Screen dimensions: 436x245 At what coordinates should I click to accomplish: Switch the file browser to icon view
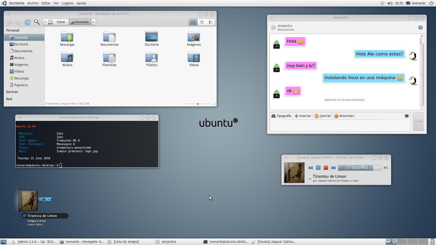193,22
